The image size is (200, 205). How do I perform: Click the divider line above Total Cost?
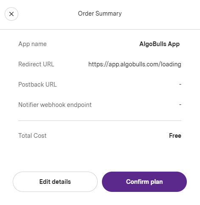[100, 120]
